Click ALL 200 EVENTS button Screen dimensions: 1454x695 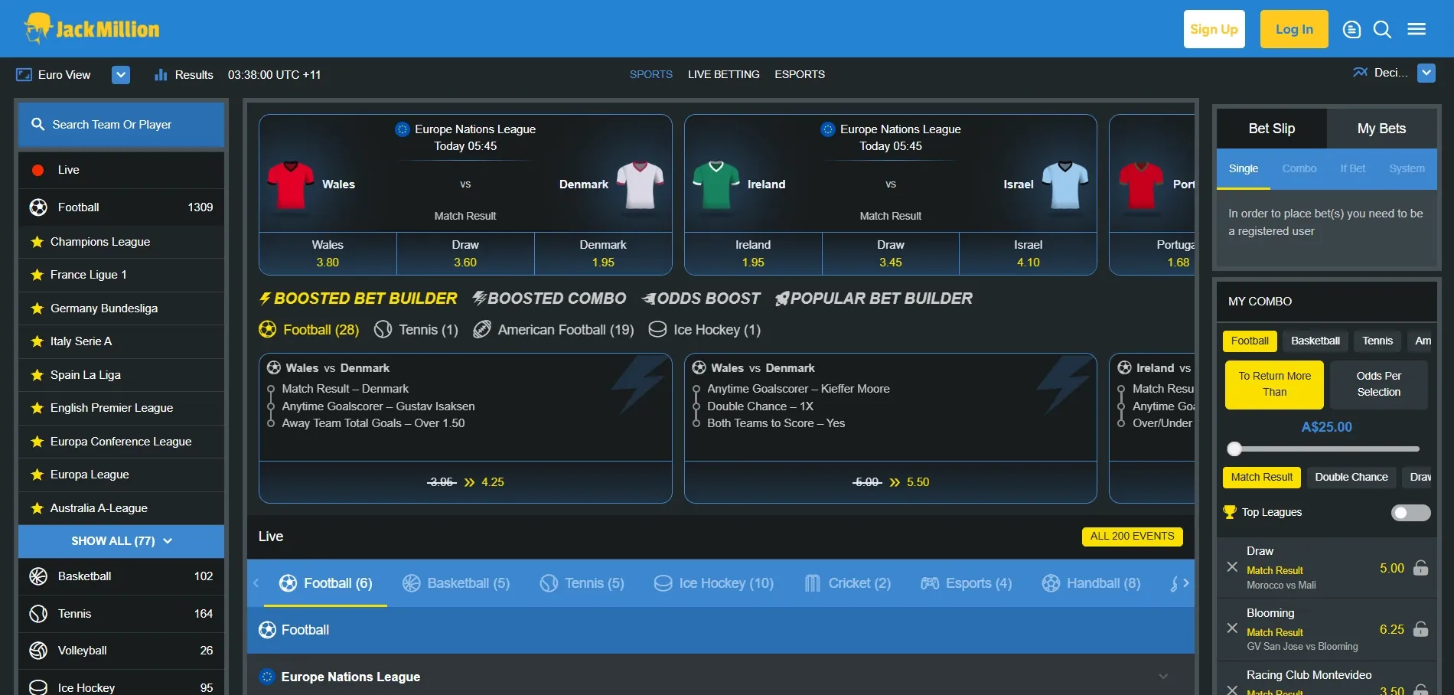1132,537
